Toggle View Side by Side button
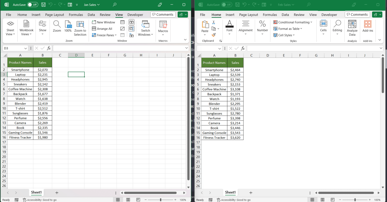Image resolution: width=387 pixels, height=202 pixels. (132, 22)
